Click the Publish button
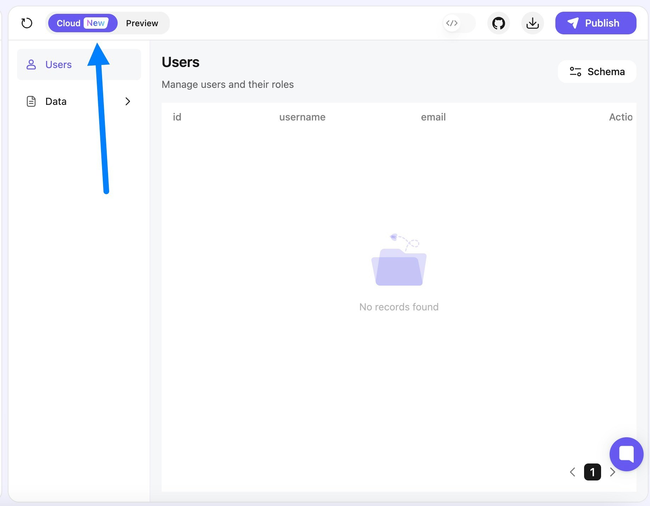 click(596, 23)
